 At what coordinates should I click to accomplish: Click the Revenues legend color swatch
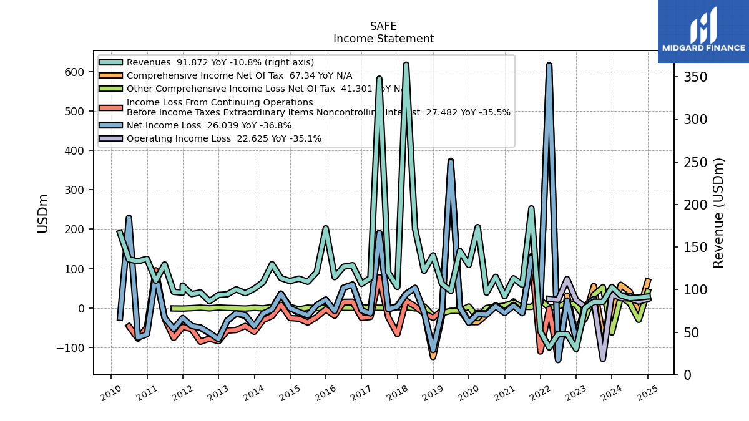click(111, 62)
